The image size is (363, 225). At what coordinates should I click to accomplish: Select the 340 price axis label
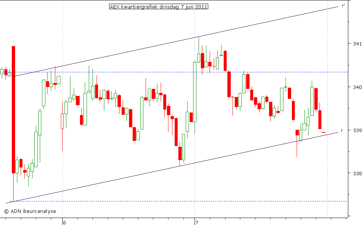click(x=357, y=87)
